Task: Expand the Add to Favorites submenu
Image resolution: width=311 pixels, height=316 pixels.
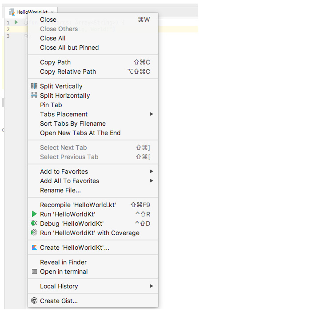Action: 151,172
